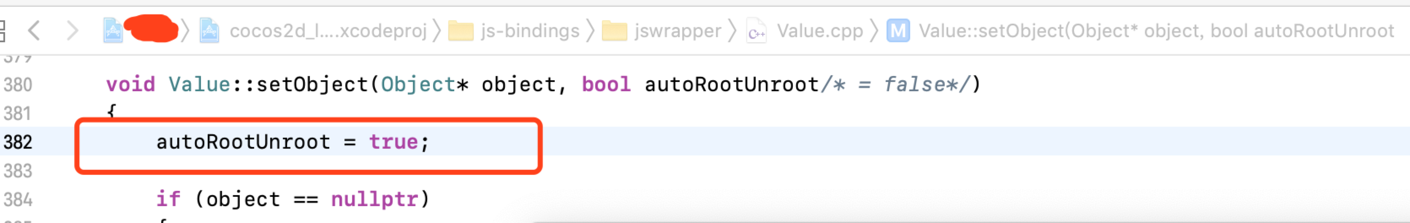The image size is (1410, 223).
Task: Click the C++ file icon
Action: (757, 31)
